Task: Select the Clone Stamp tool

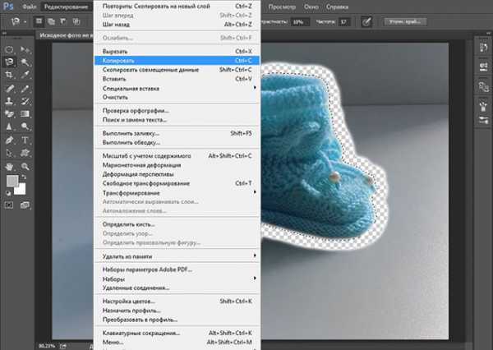Action: click(x=9, y=101)
